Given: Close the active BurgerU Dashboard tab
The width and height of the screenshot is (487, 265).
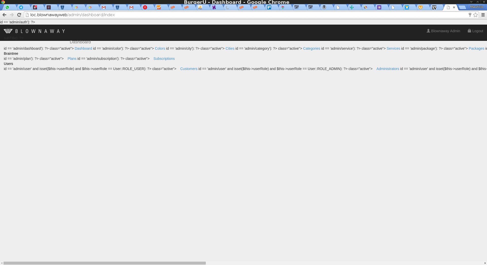Looking at the screenshot, I should pyautogui.click(x=454, y=7).
